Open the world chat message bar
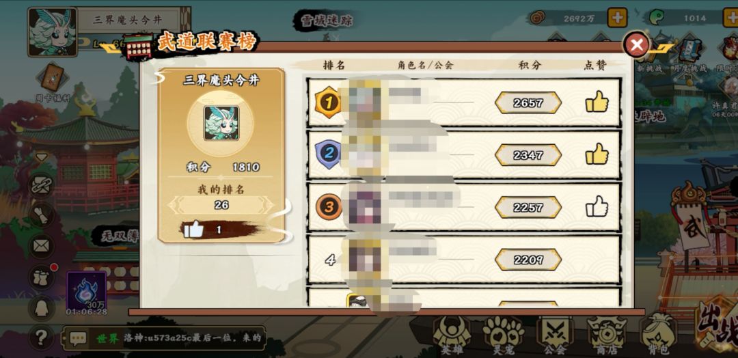This screenshot has width=738, height=358. pos(163,338)
